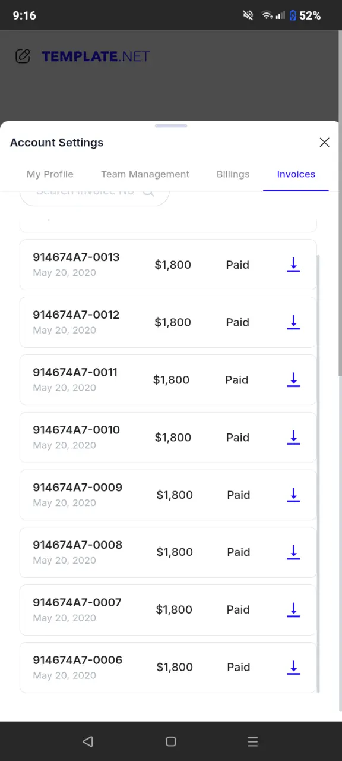Download invoice 914674A7-0011
This screenshot has width=342, height=761.
(293, 380)
